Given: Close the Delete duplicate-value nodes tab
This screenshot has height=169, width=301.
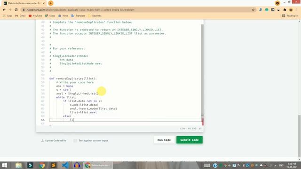Looking at the screenshot, I should pos(44,3).
